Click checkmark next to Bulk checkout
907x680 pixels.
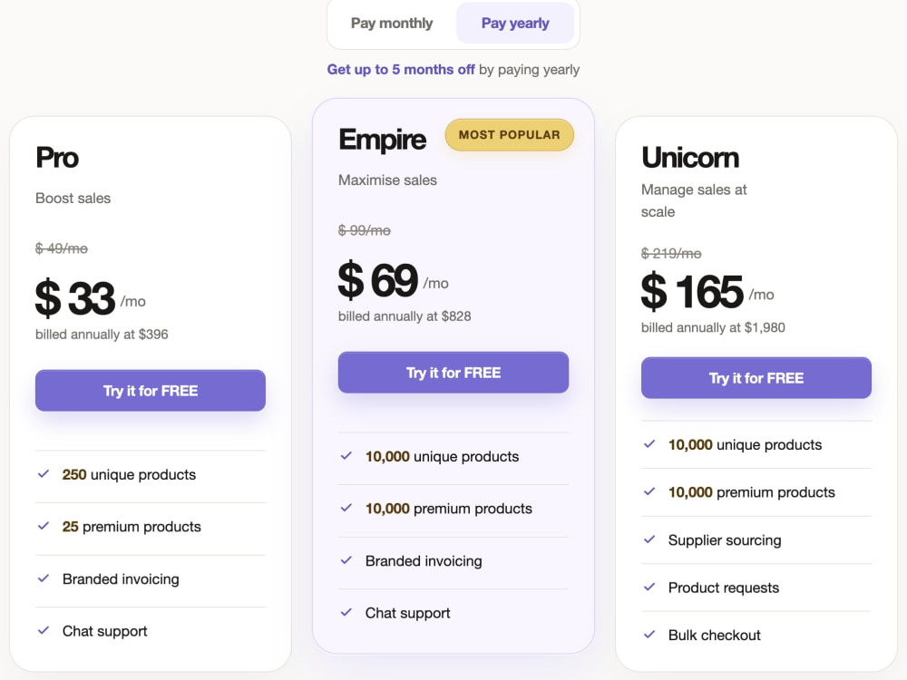[649, 635]
